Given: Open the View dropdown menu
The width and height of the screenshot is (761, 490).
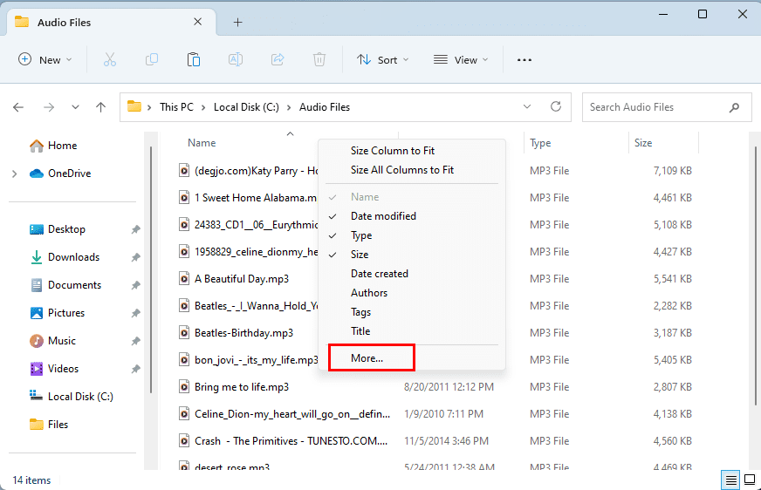Looking at the screenshot, I should point(461,59).
